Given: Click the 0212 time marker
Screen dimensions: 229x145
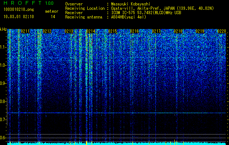Looking at the screenshot, I should pyautogui.click(x=47, y=31).
